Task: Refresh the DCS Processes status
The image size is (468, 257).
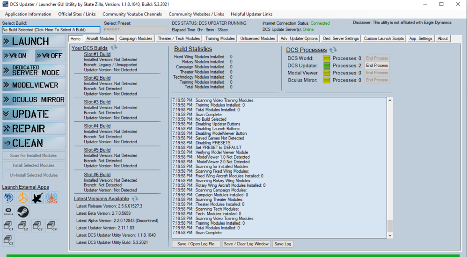Action: tap(333, 50)
